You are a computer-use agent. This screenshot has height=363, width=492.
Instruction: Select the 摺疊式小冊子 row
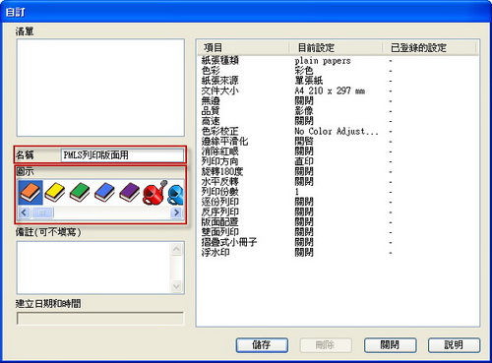pos(338,242)
